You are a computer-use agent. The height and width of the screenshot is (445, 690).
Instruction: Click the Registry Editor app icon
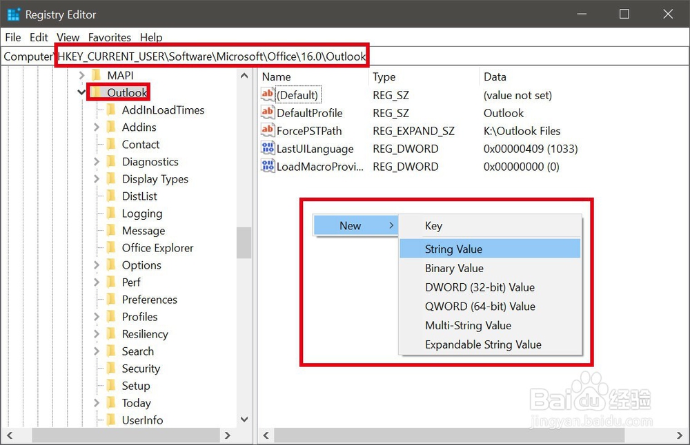(14, 14)
